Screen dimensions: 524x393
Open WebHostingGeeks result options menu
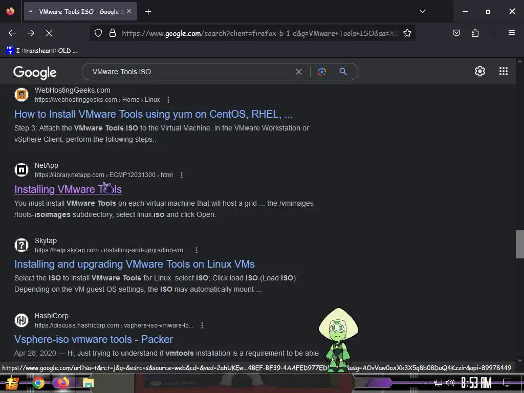coord(168,100)
